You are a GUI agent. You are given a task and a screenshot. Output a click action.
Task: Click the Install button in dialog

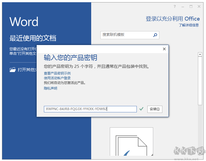[155, 109]
